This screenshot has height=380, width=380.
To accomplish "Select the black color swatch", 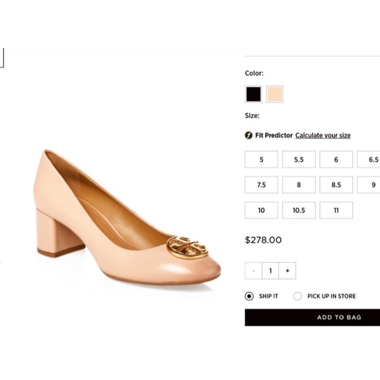I will click(x=254, y=94).
